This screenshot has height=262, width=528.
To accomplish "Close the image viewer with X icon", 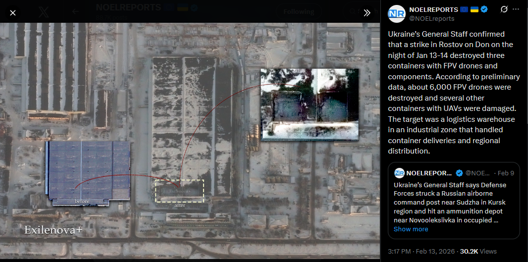I will (x=13, y=13).
